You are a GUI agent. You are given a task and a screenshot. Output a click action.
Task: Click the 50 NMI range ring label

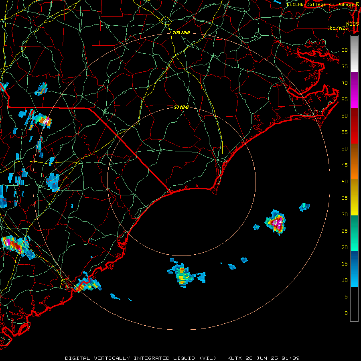click(x=181, y=107)
